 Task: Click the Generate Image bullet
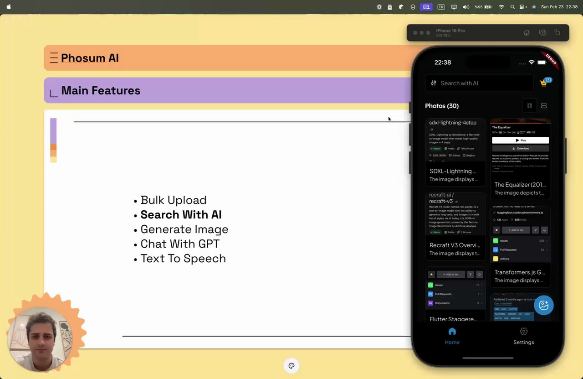point(184,229)
